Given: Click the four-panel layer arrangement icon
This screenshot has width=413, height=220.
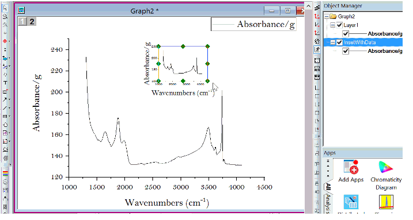Looking at the screenshot, I should 317,77.
